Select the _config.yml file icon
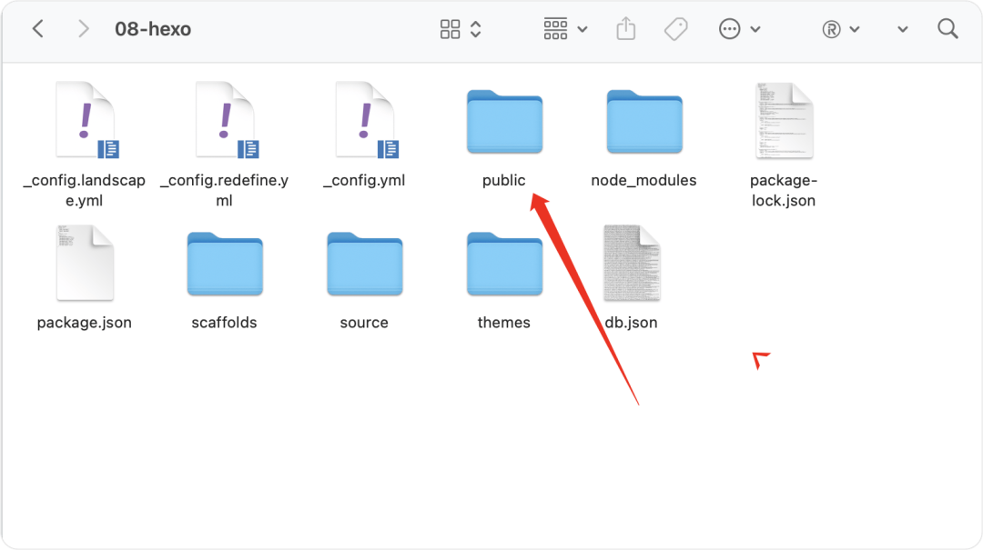 coord(366,120)
